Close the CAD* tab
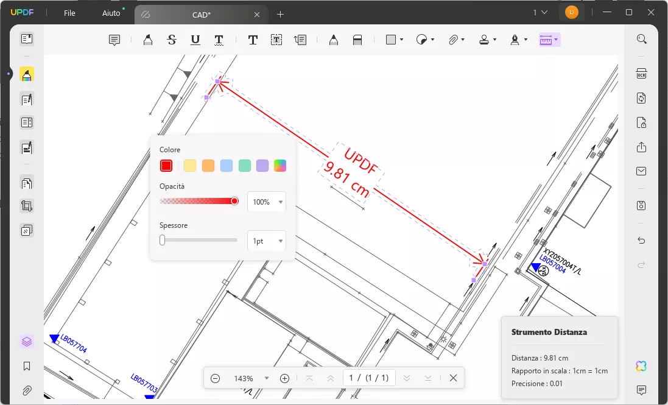The width and height of the screenshot is (668, 405). pos(257,15)
